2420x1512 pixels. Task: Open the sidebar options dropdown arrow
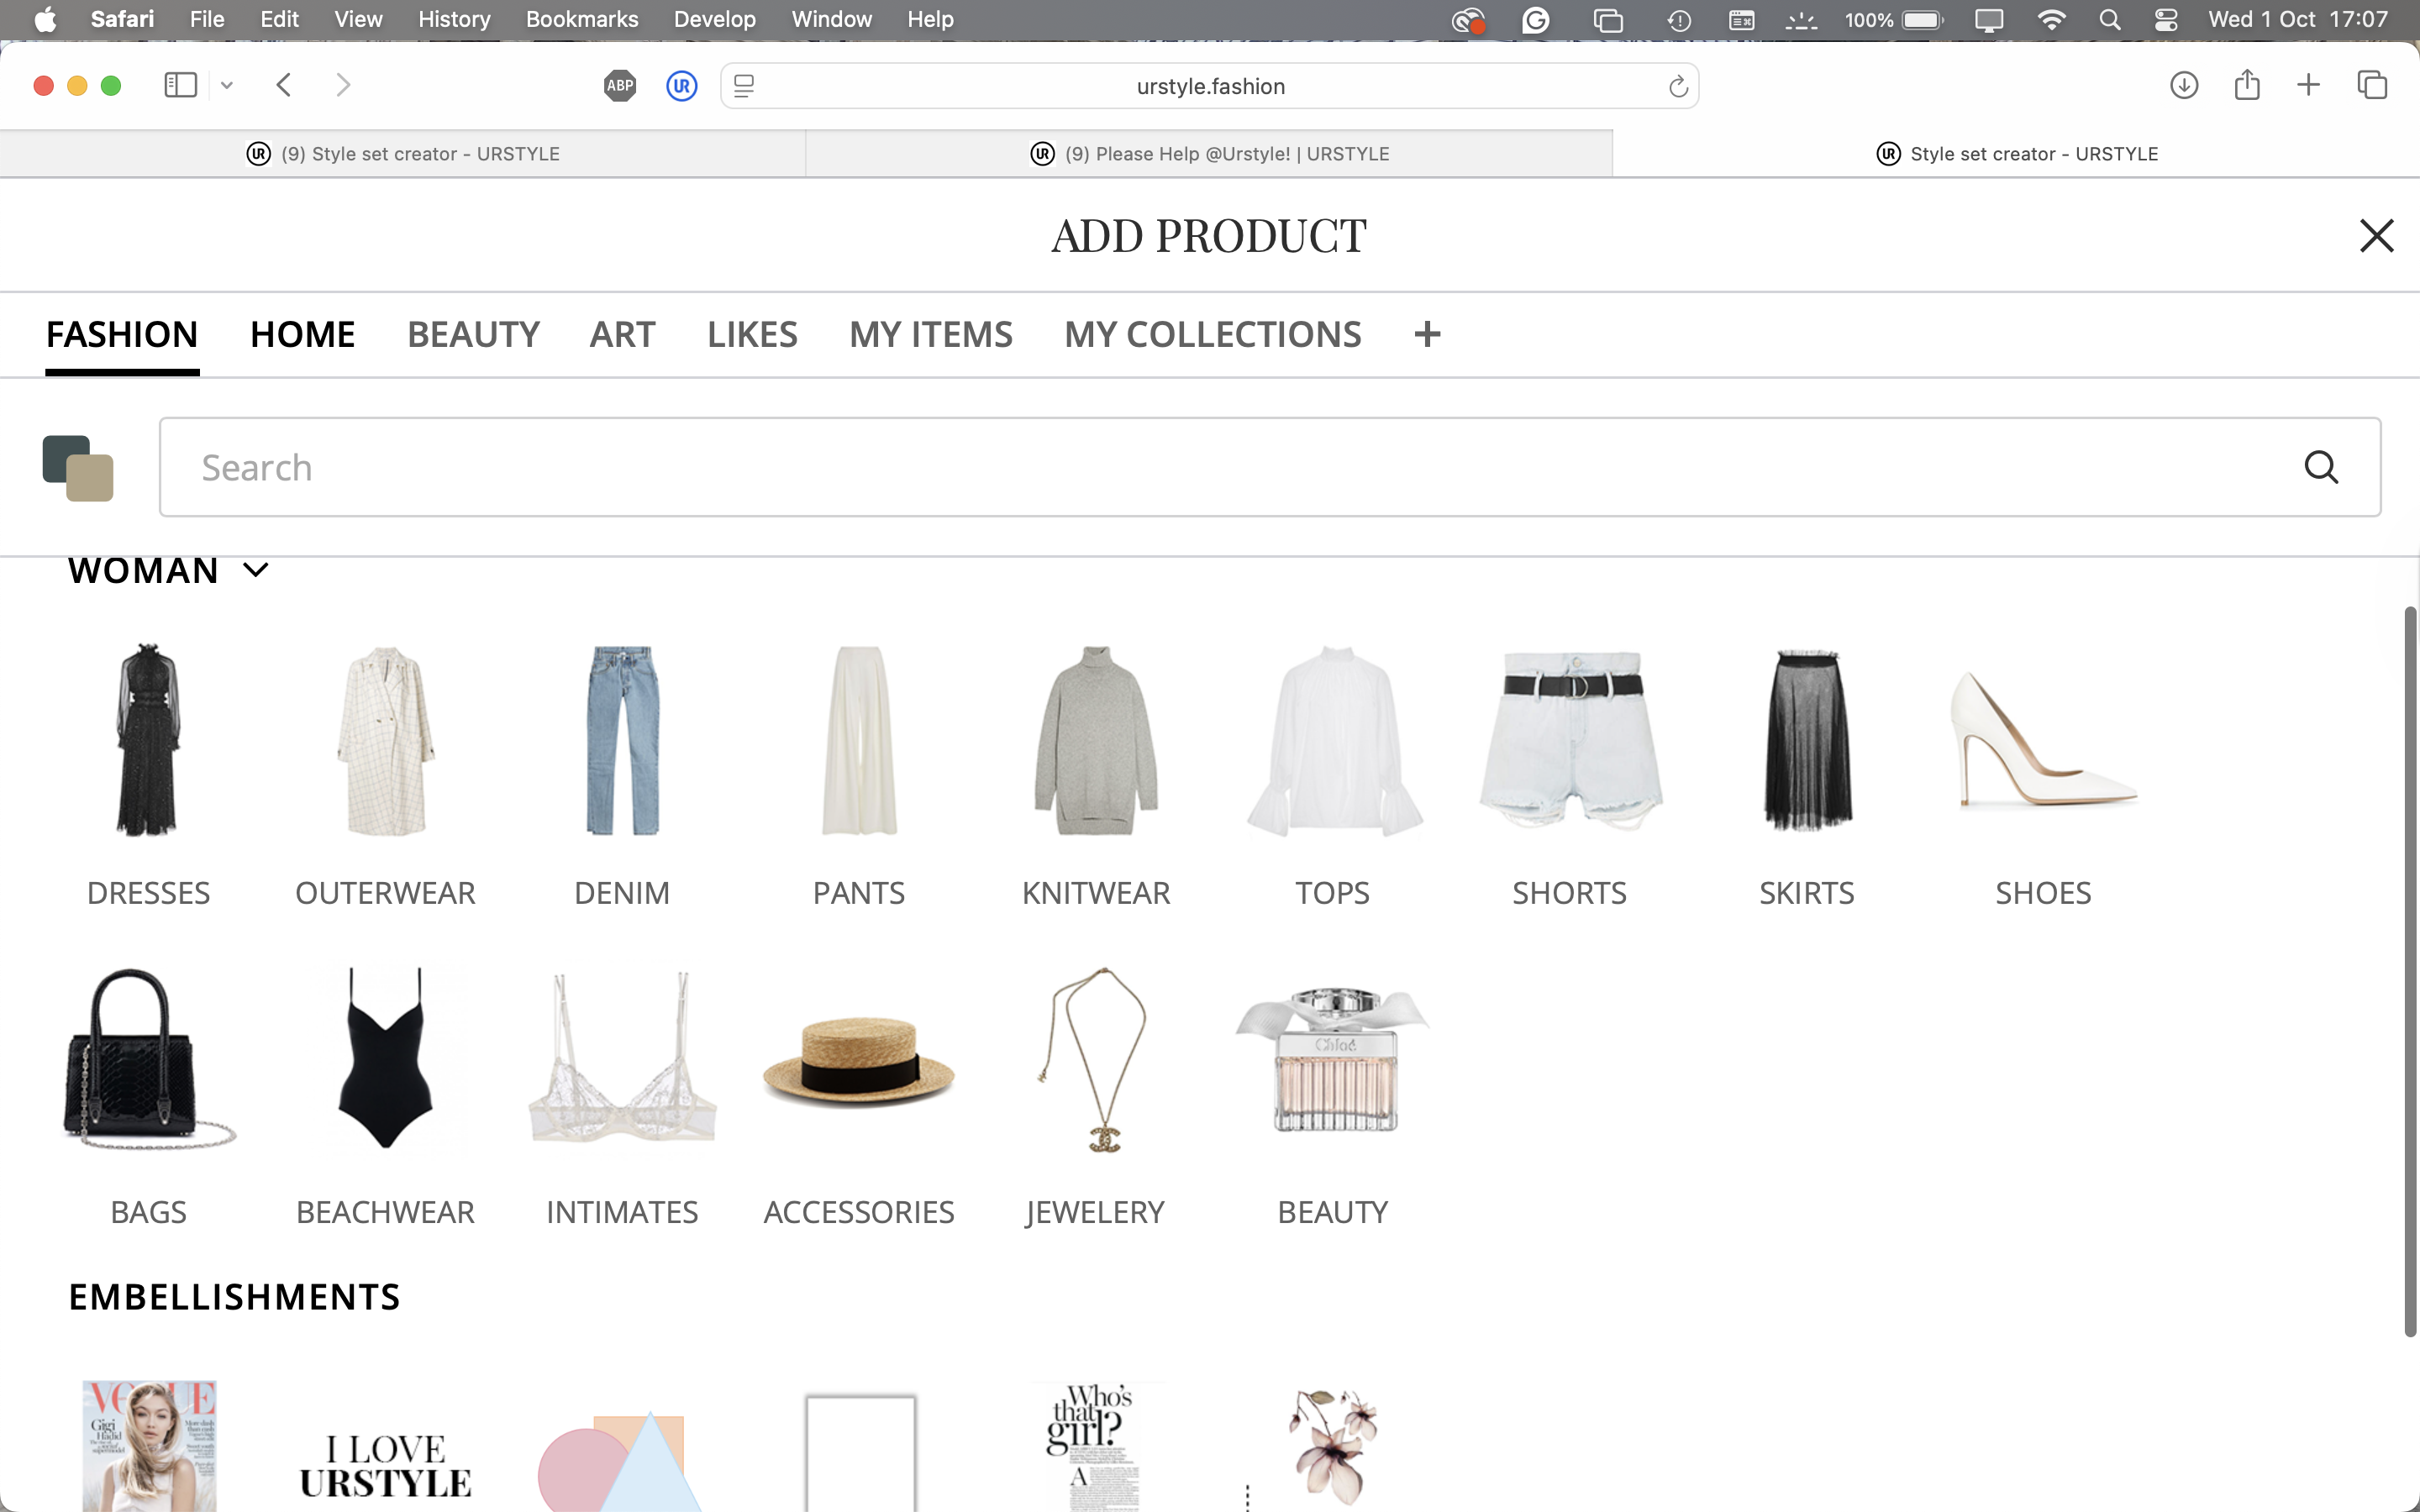227,85
